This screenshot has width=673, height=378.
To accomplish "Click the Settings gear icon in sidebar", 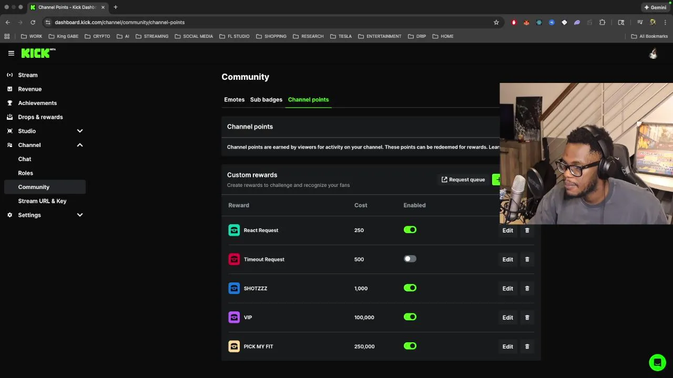I will [x=9, y=215].
